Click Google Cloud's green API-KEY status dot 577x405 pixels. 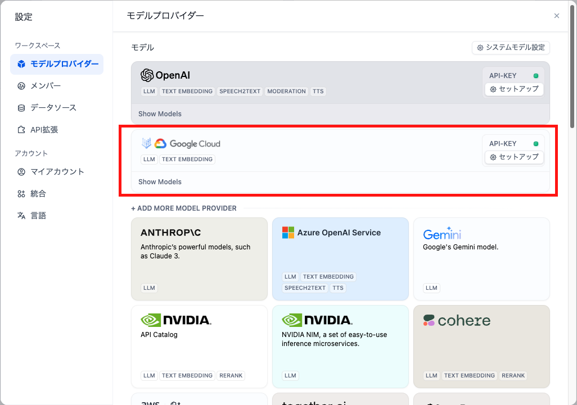536,144
